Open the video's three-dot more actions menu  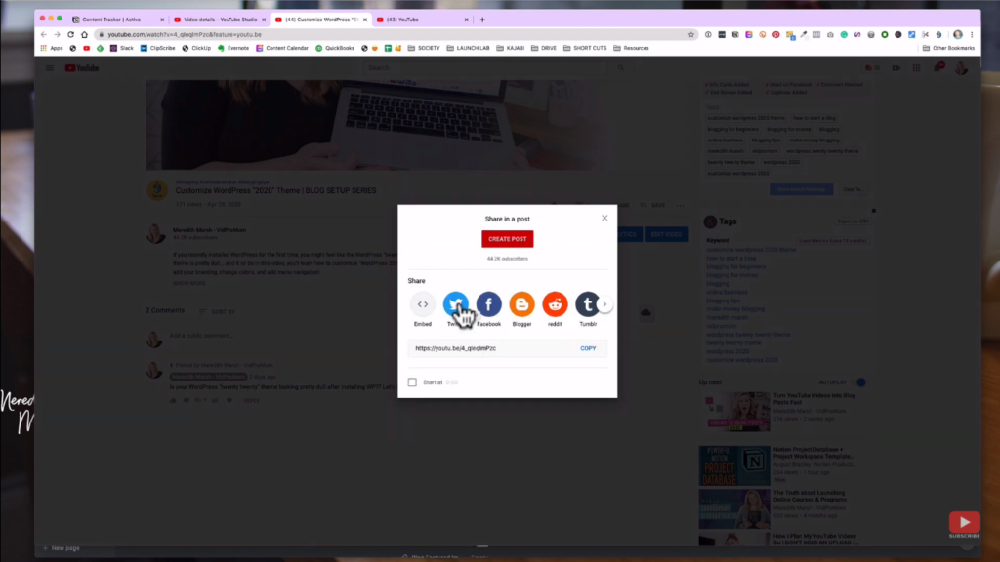pos(681,205)
